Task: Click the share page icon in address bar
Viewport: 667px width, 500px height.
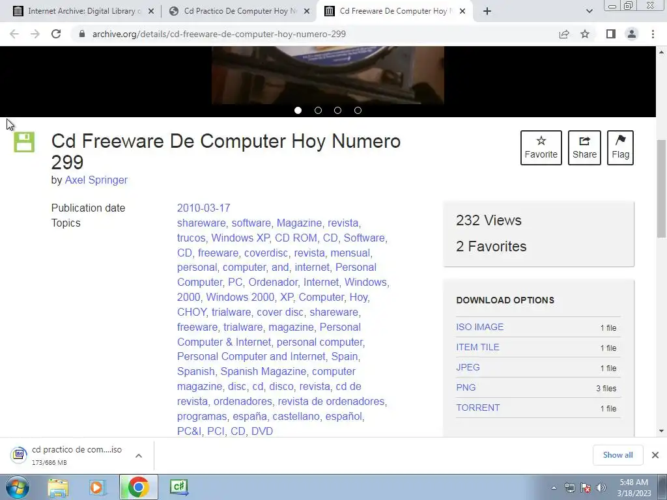Action: (564, 34)
